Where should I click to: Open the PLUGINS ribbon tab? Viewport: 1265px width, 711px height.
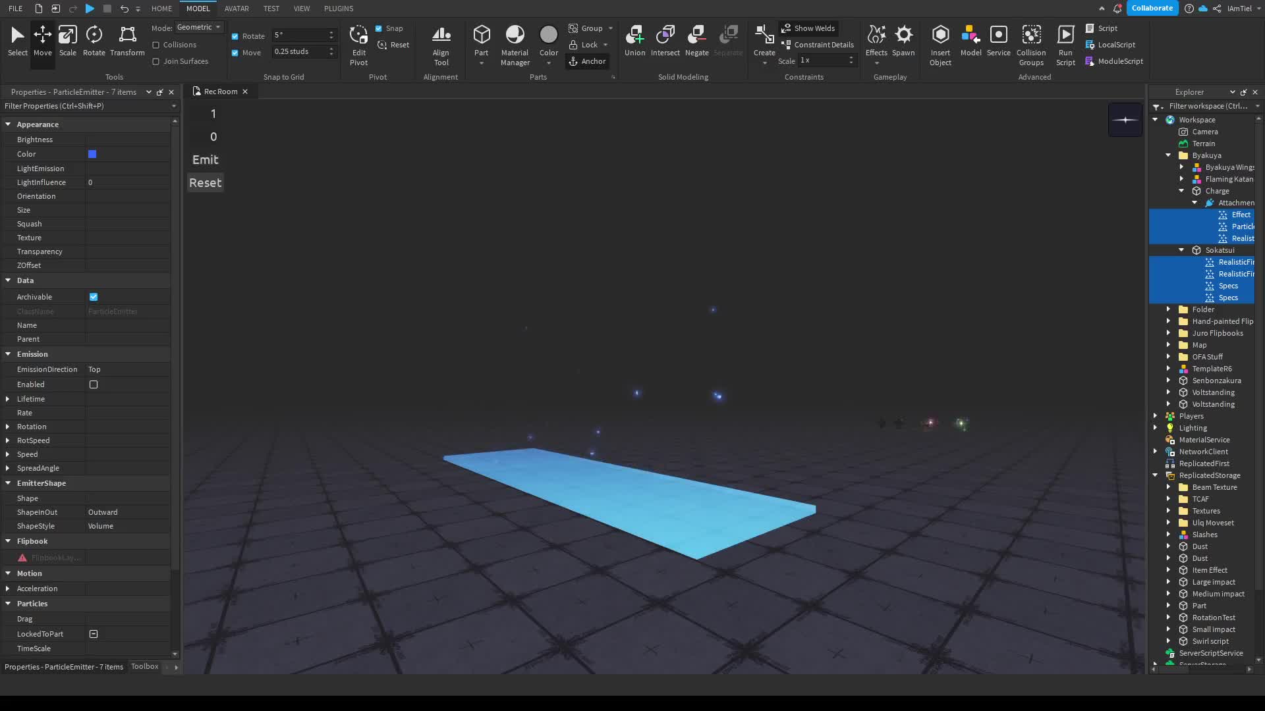click(x=339, y=9)
